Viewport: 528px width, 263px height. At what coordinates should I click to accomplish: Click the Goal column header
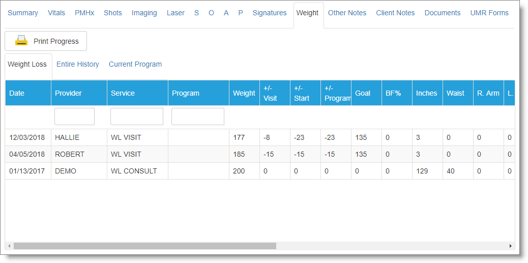366,93
